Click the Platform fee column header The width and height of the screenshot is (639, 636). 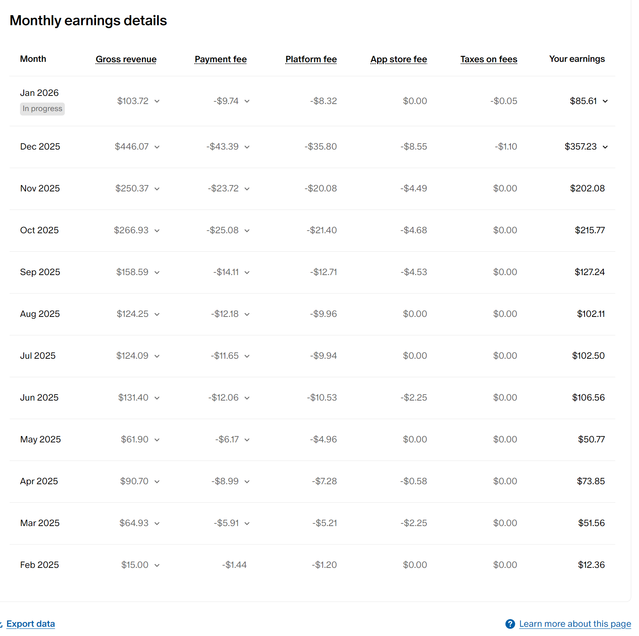[311, 59]
